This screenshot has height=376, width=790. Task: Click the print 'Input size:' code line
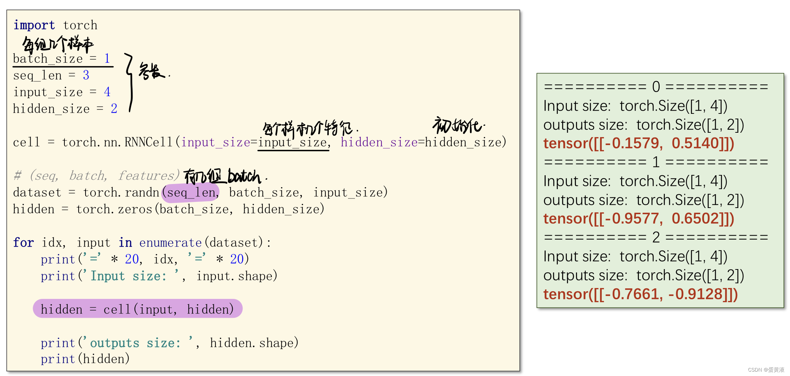[159, 276]
